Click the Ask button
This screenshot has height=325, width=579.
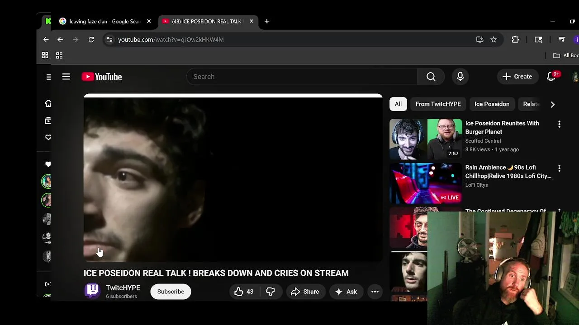tap(346, 292)
